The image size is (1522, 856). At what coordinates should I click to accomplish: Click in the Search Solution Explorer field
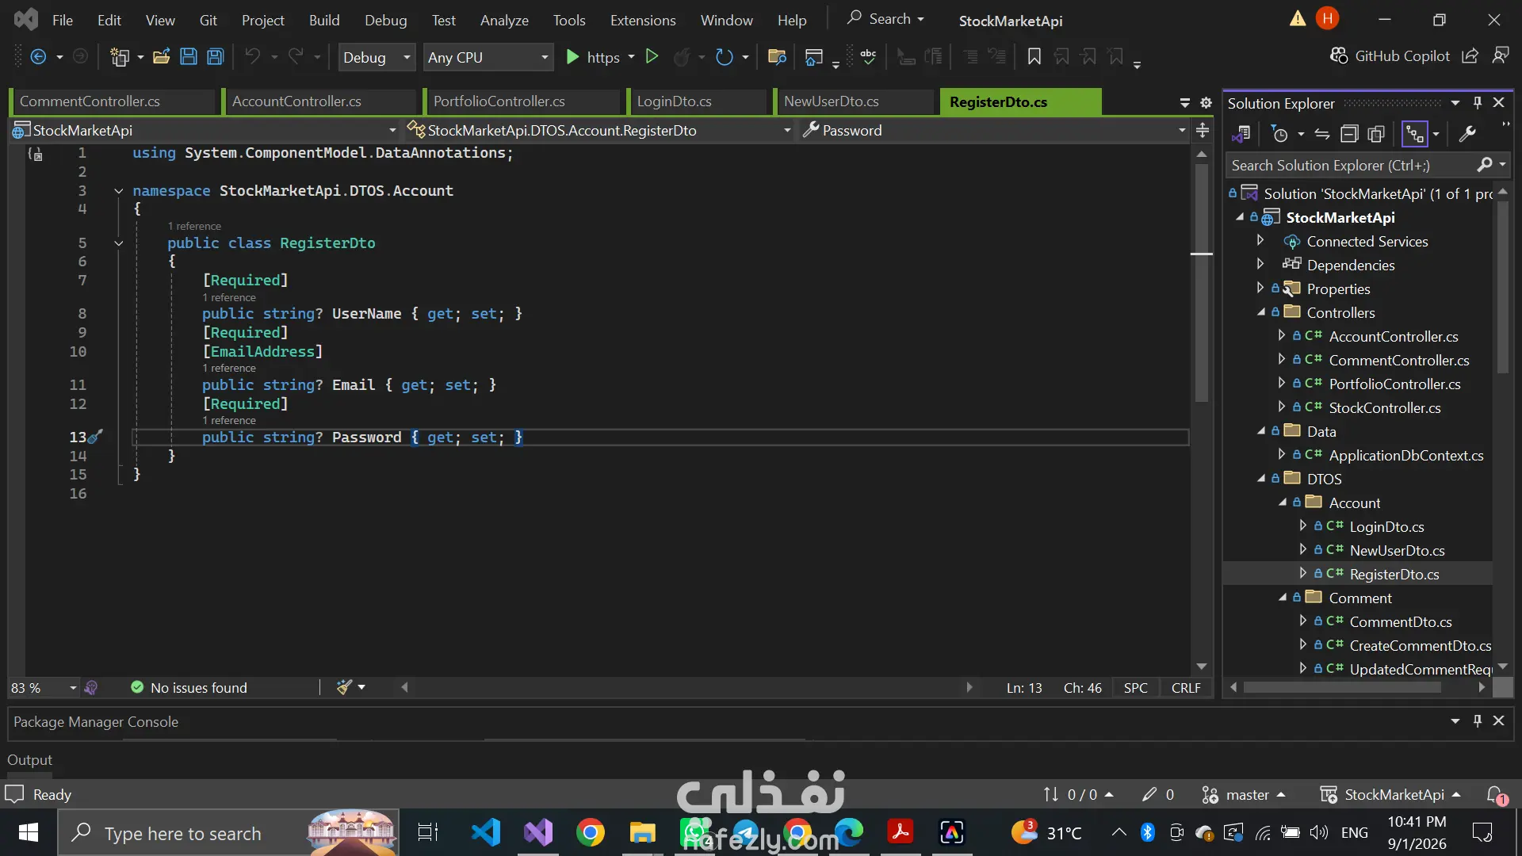pos(1351,165)
